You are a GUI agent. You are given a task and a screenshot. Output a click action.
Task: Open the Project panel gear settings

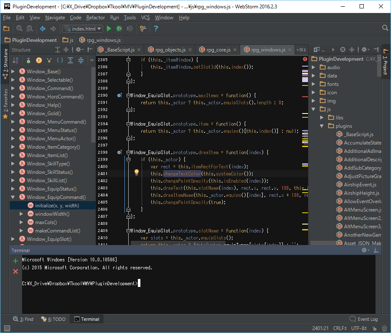coord(365,49)
